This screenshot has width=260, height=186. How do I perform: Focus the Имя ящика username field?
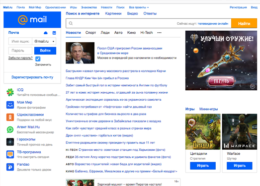[x=20, y=41]
